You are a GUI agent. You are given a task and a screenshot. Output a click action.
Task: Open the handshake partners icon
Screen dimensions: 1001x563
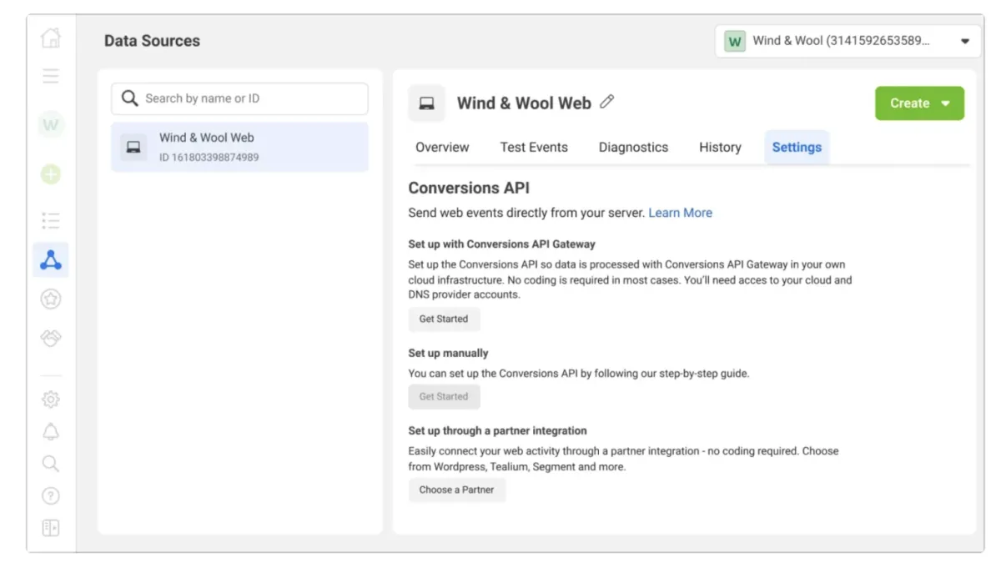tap(51, 338)
